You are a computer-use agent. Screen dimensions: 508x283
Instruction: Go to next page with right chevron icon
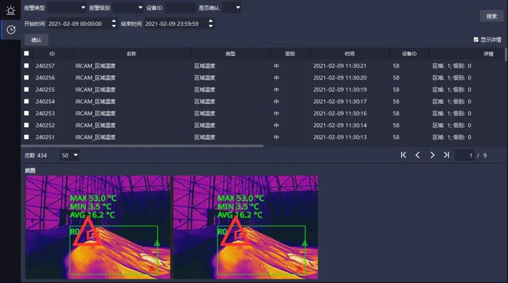(x=432, y=155)
